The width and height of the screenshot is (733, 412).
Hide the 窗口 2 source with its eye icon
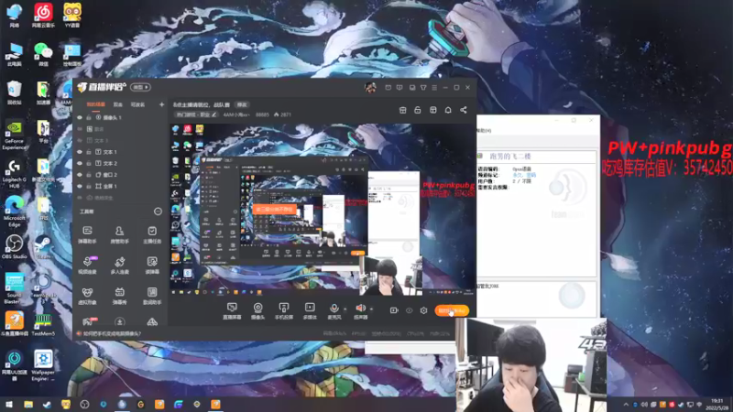click(80, 175)
